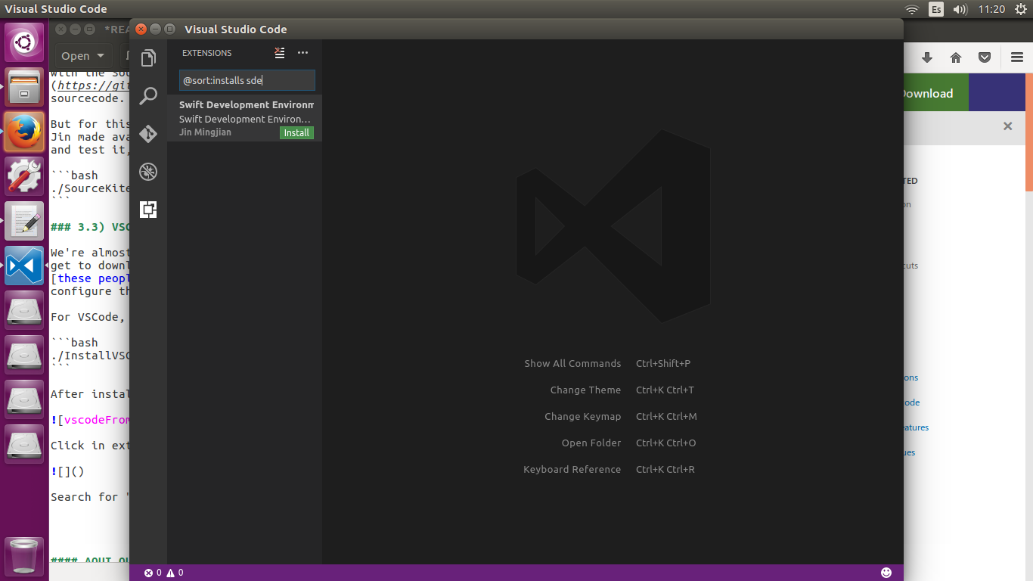Open the Text Editor launcher icon

point(25,221)
